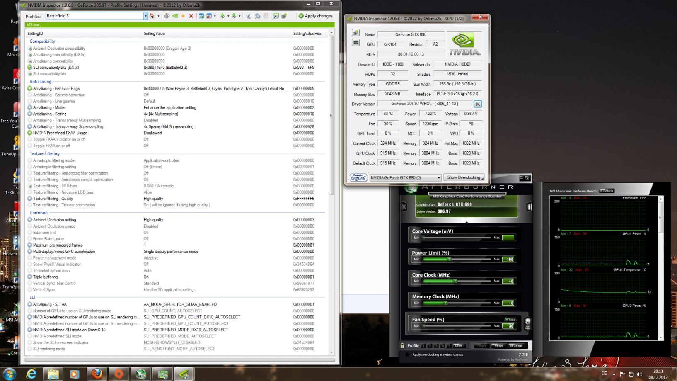677x381 pixels.
Task: Select Afterburner profile slot 3
Action: tap(436, 346)
